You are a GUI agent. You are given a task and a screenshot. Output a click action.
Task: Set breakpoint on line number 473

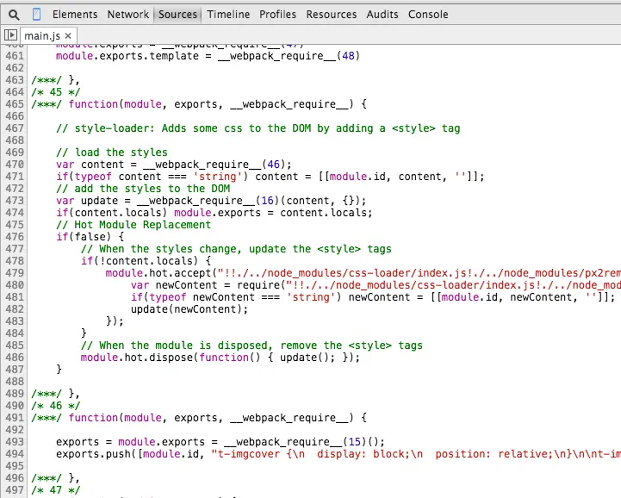15,201
